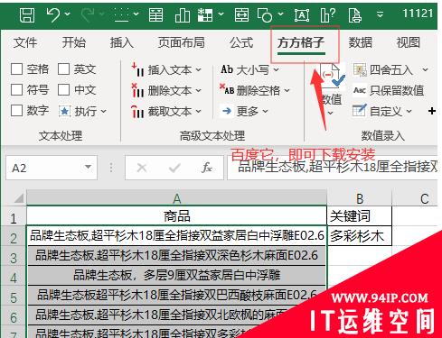Select column B header
442x338 pixels.
click(360, 198)
